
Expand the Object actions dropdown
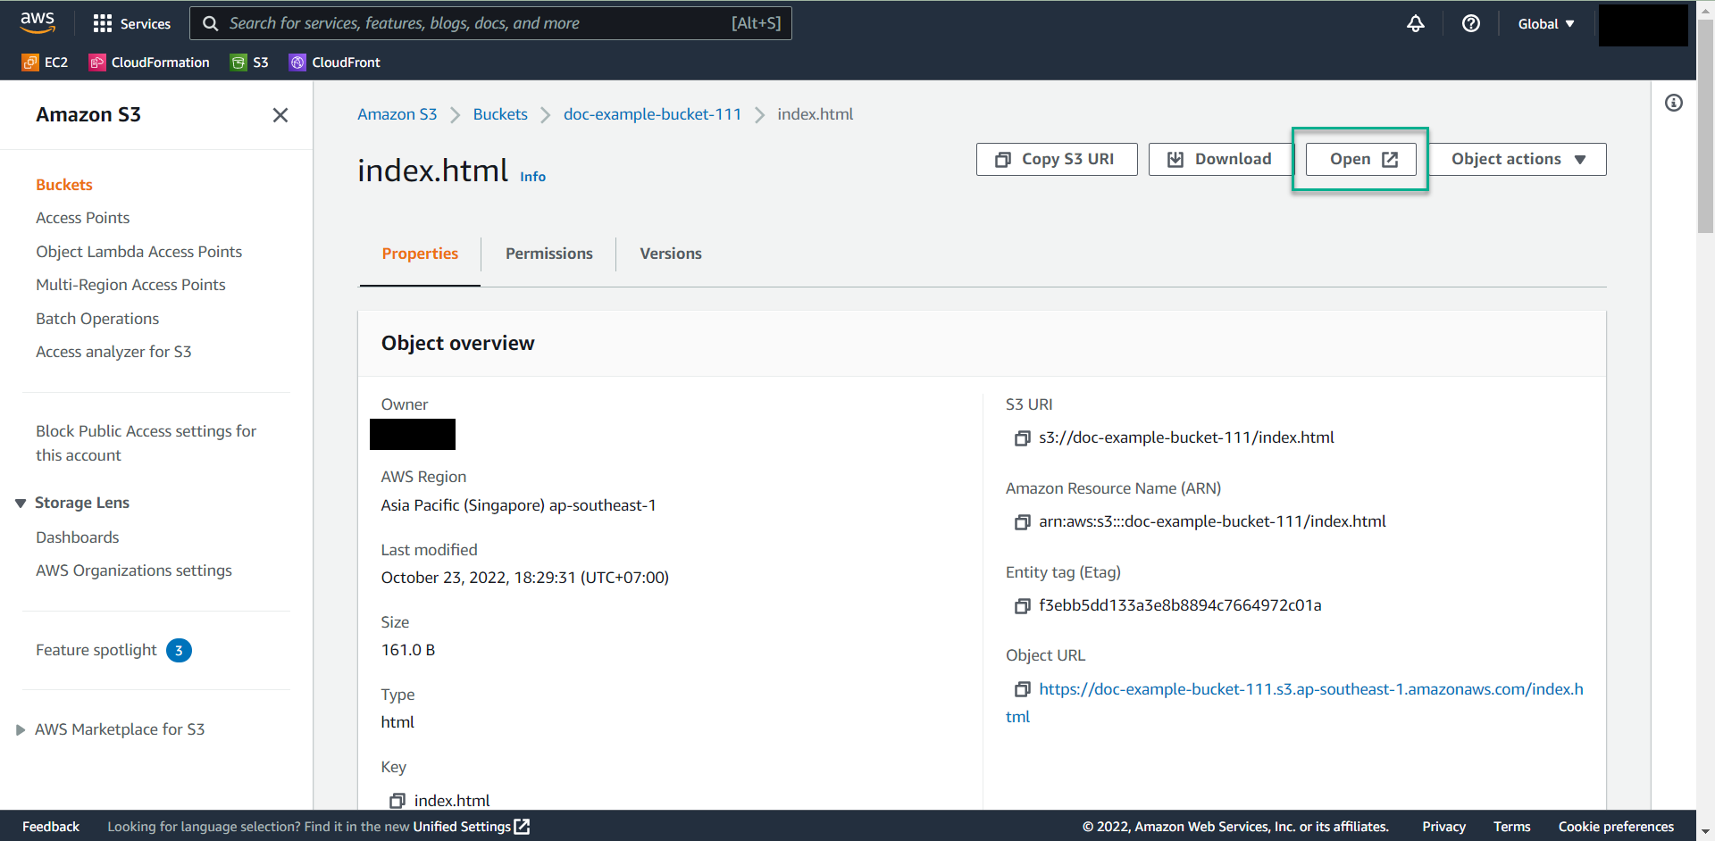1517,160
